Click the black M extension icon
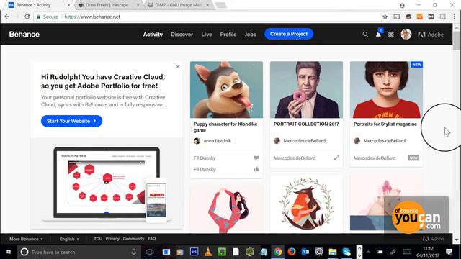The width and height of the screenshot is (461, 259). [x=431, y=17]
